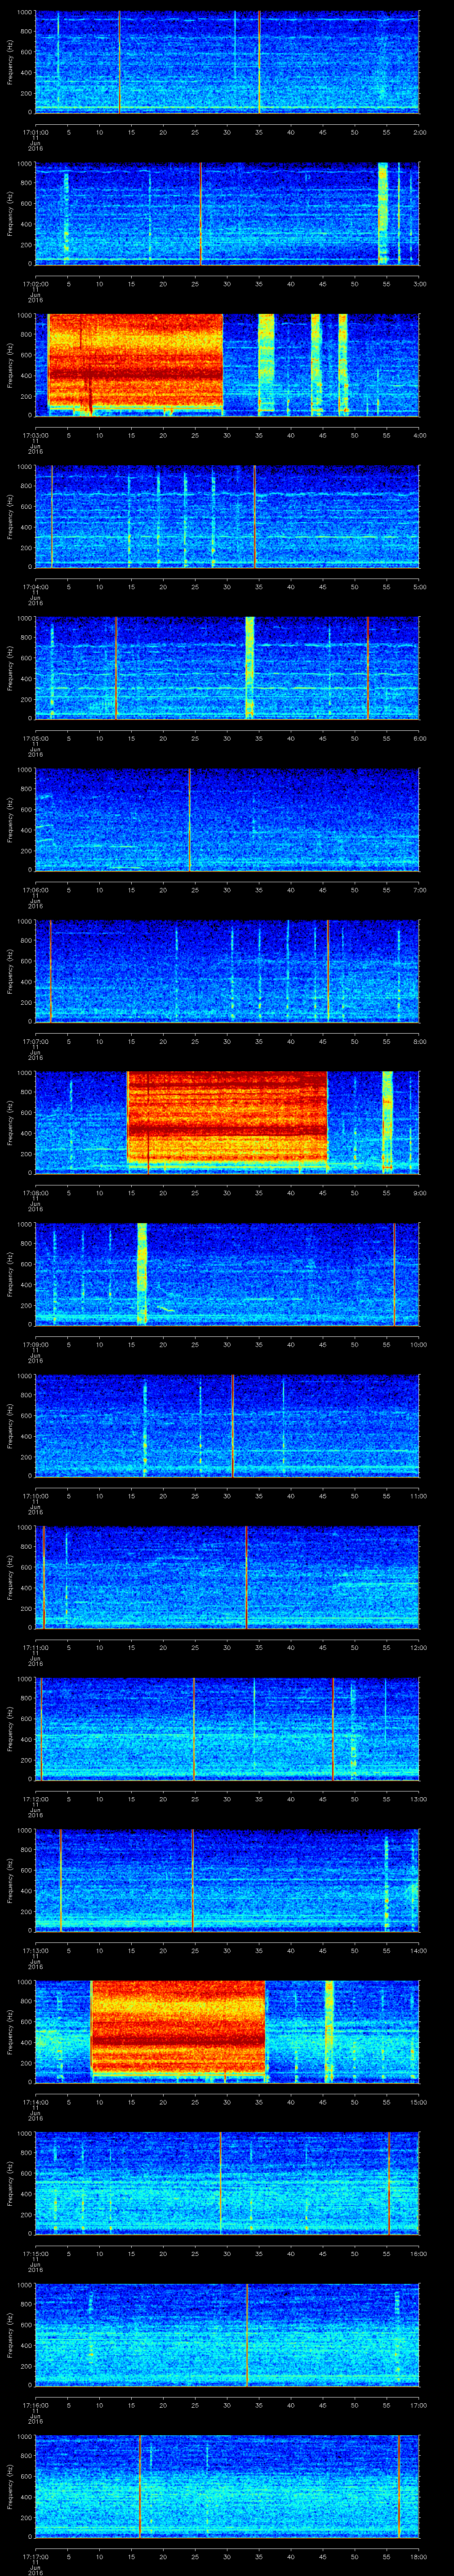Click the "5:00" end time label

419,587
